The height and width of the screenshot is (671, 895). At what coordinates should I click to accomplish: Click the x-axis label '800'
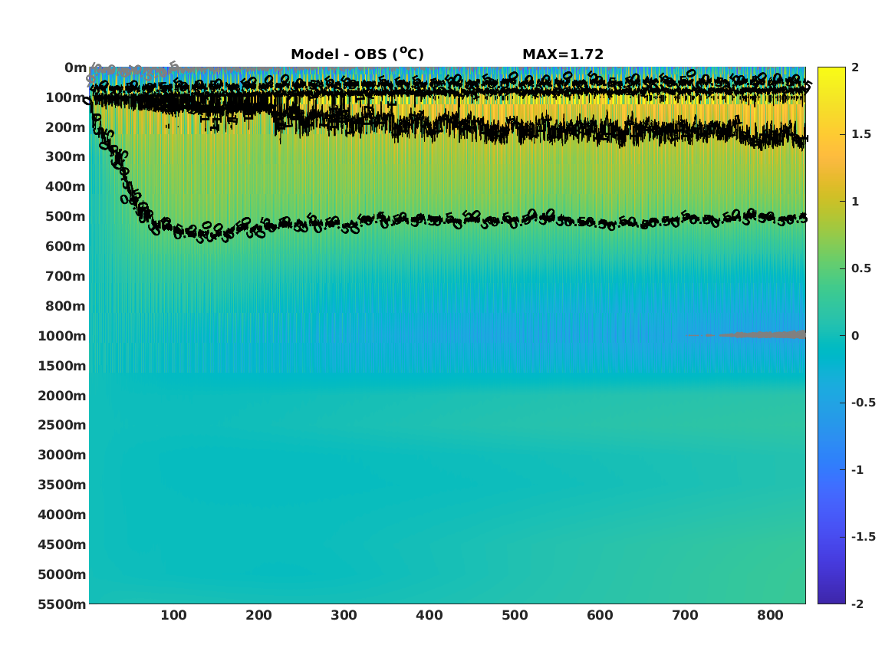click(x=771, y=615)
